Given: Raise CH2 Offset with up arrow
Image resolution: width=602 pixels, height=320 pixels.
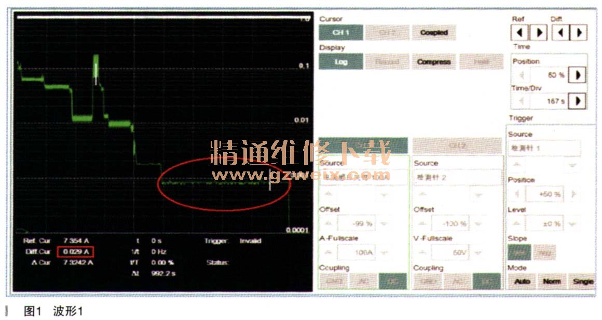Looking at the screenshot, I should [423, 223].
